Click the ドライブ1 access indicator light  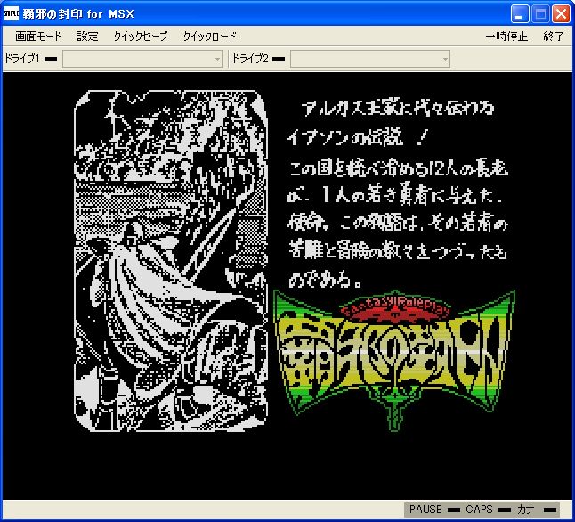click(x=51, y=59)
